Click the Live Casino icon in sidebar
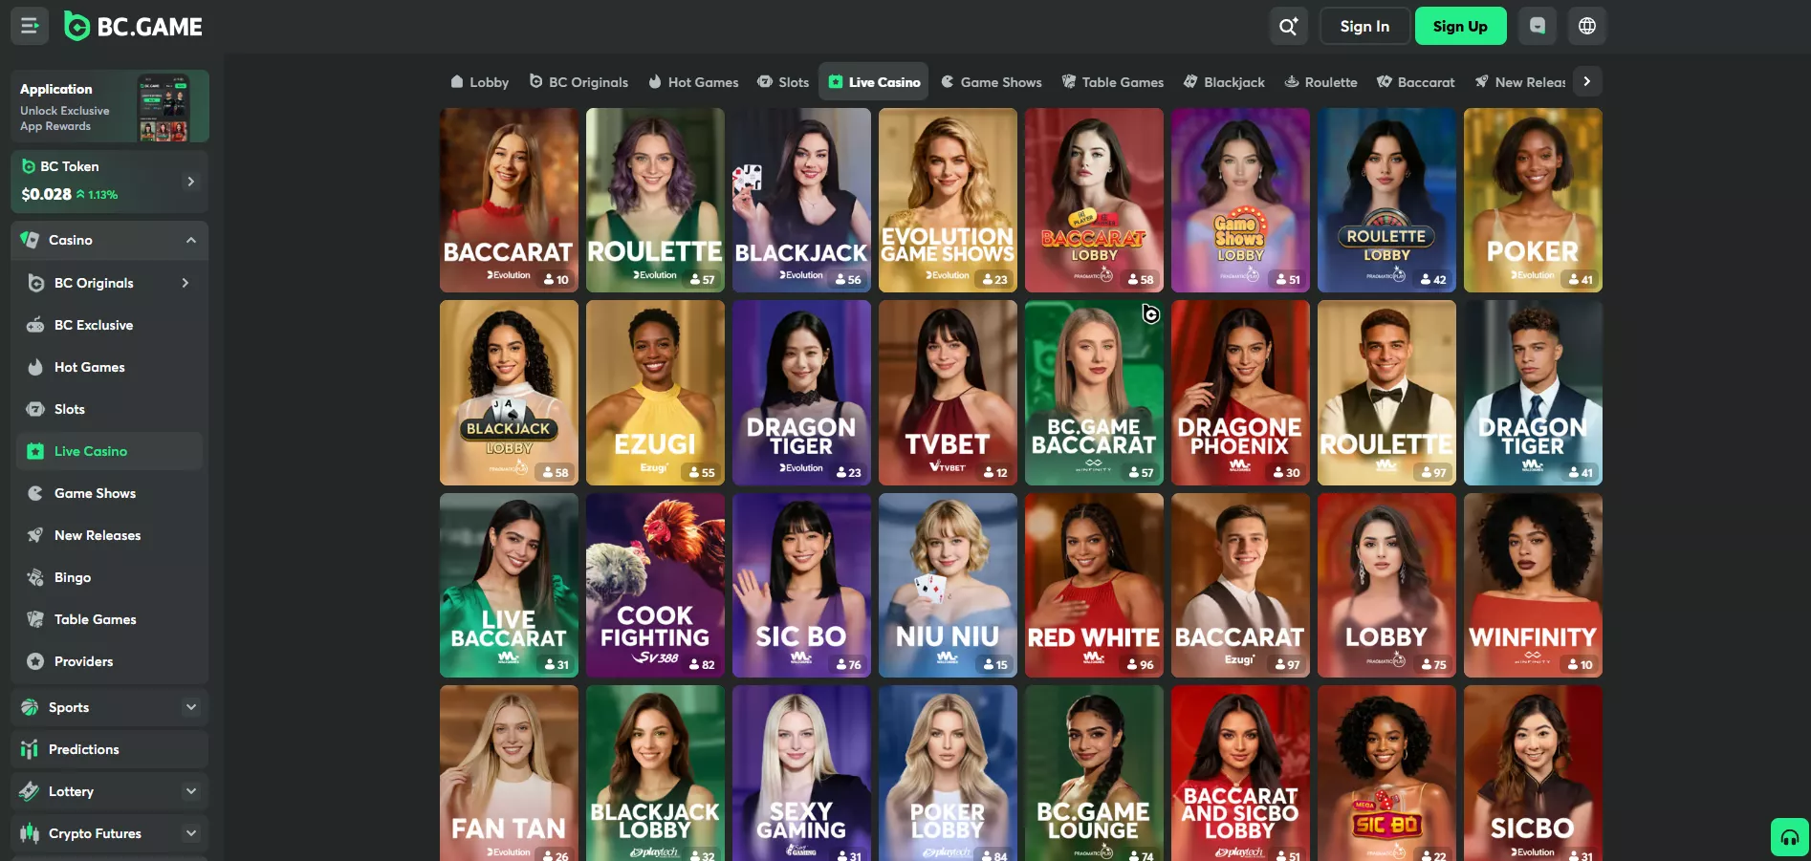Screen dimensions: 1811x861 [x=35, y=451]
